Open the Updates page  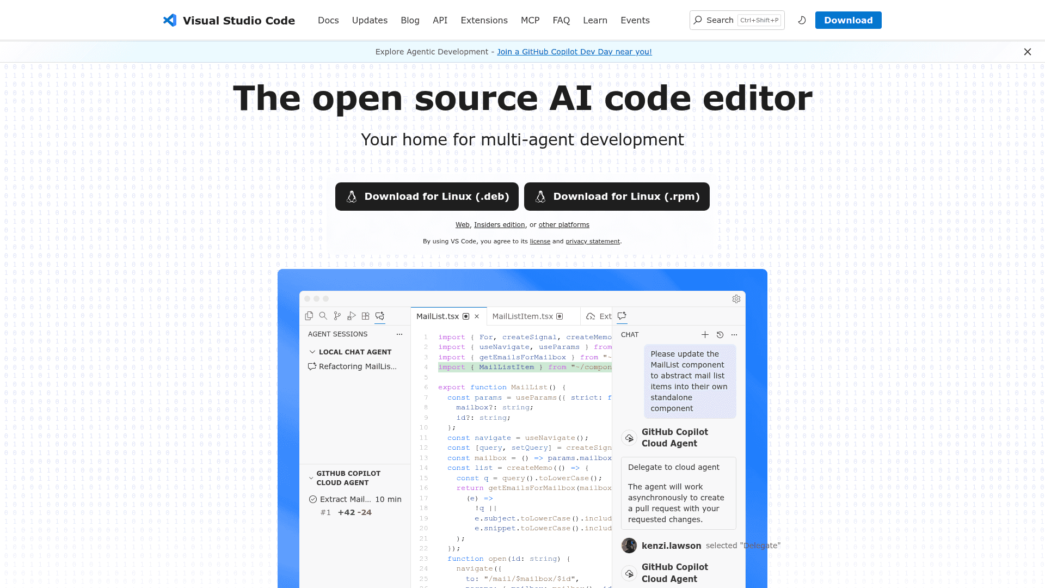370,20
